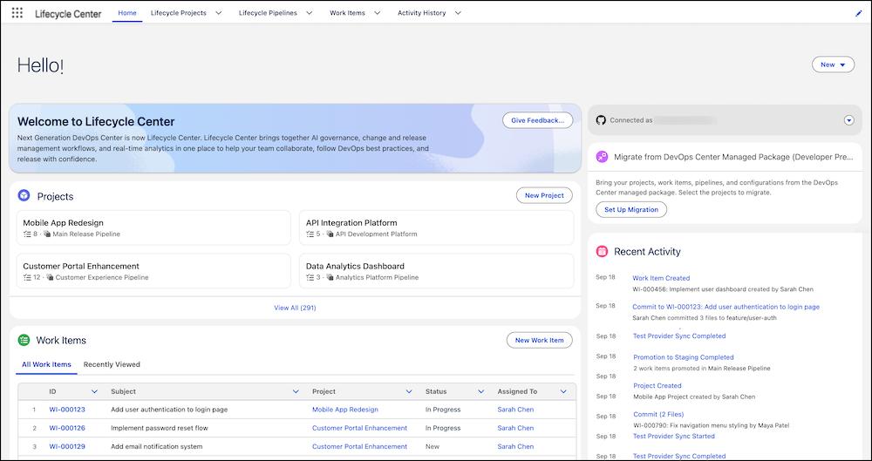Click the GitHub icon beside Connected as
872x461 pixels.
pyautogui.click(x=601, y=120)
